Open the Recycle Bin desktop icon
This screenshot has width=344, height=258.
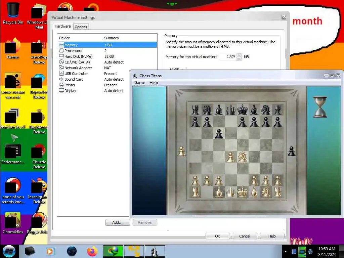[x=13, y=13]
